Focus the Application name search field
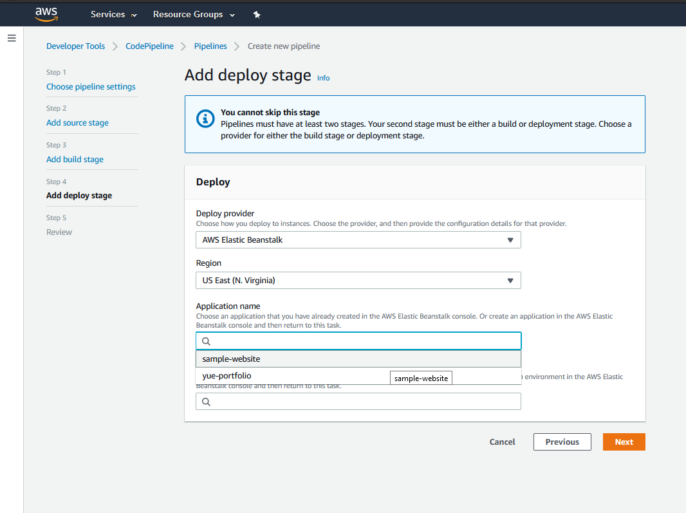The width and height of the screenshot is (686, 513). 358,341
